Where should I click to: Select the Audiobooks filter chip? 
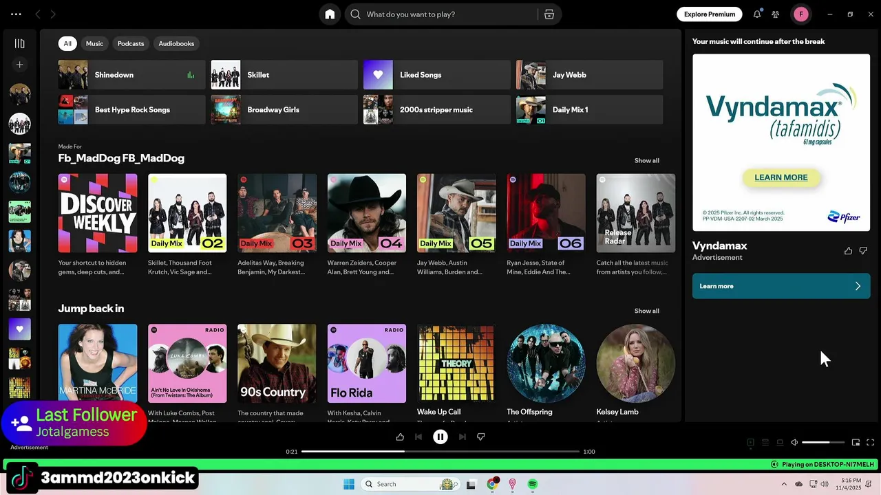176,43
